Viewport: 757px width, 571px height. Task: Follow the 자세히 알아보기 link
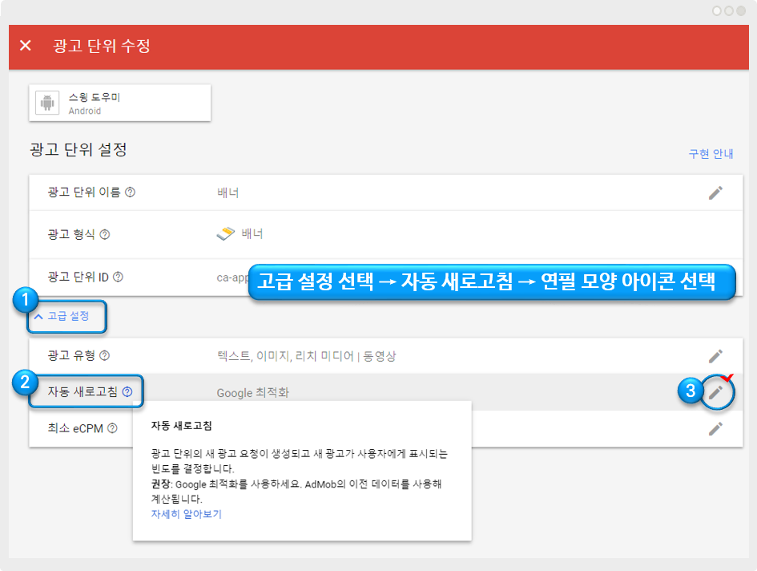186,514
